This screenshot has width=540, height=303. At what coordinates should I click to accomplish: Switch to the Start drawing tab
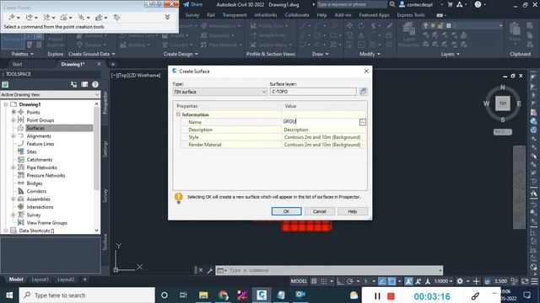(17, 64)
